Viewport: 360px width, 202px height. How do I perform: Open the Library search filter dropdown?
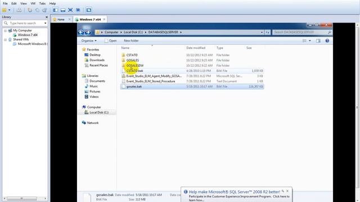pyautogui.click(x=45, y=23)
